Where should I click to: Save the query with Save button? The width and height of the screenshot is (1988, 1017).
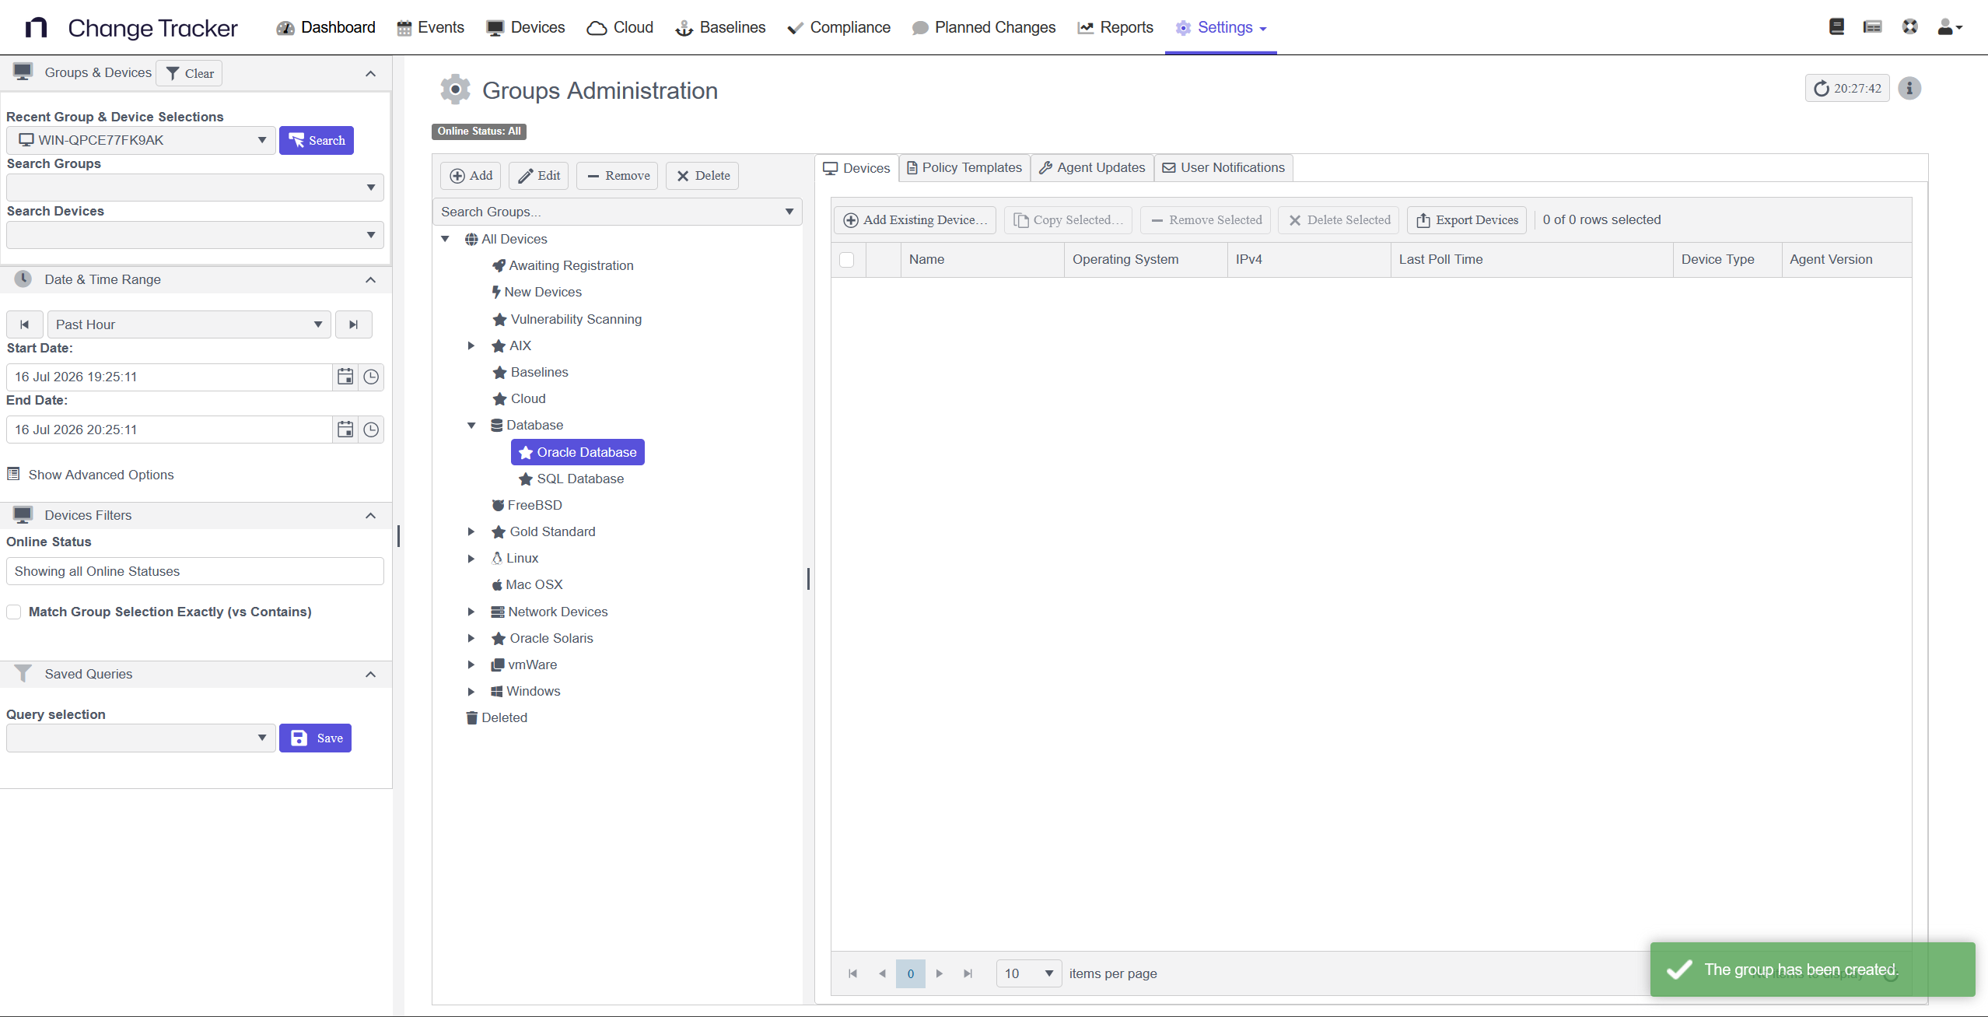click(x=316, y=738)
